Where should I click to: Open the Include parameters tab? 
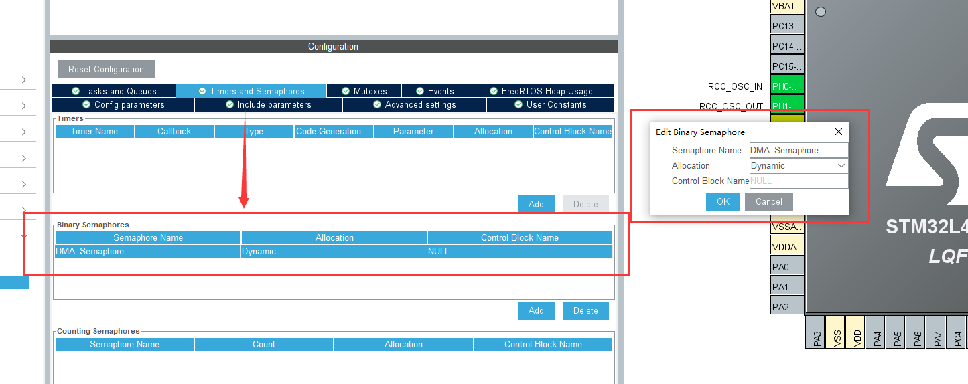[269, 104]
